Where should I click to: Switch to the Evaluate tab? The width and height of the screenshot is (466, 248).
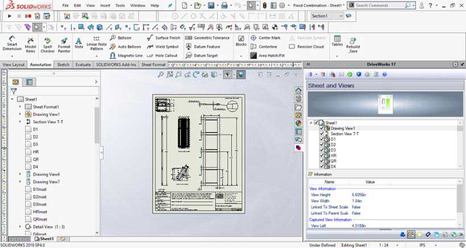[x=83, y=65]
